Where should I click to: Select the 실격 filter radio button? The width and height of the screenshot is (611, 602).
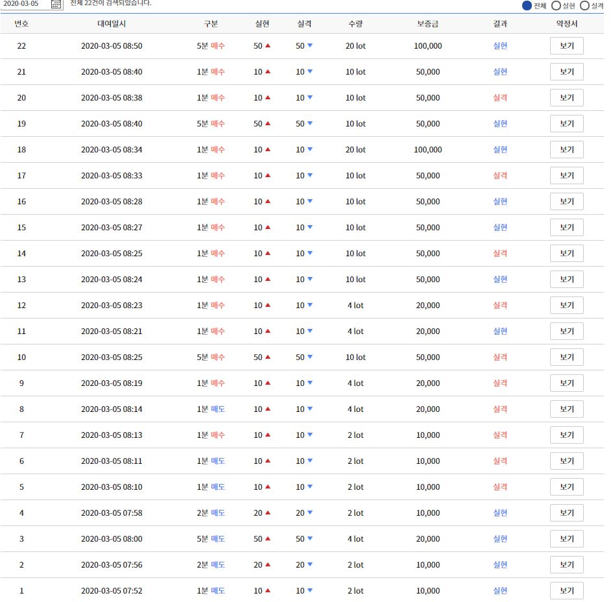[584, 5]
